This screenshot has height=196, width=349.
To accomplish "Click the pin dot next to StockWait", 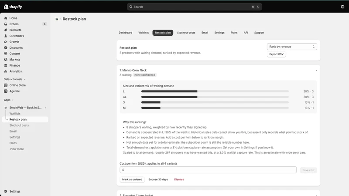I will tap(45, 108).
